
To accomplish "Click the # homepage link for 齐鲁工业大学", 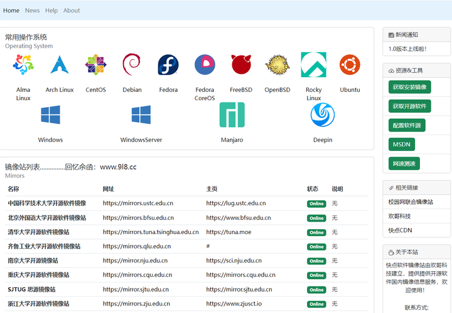I will click(208, 246).
